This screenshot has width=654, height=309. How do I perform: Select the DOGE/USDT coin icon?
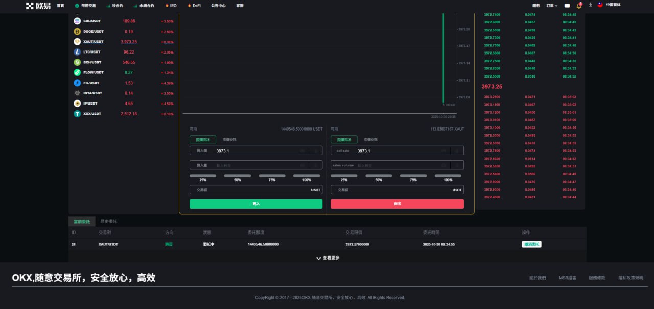[77, 32]
